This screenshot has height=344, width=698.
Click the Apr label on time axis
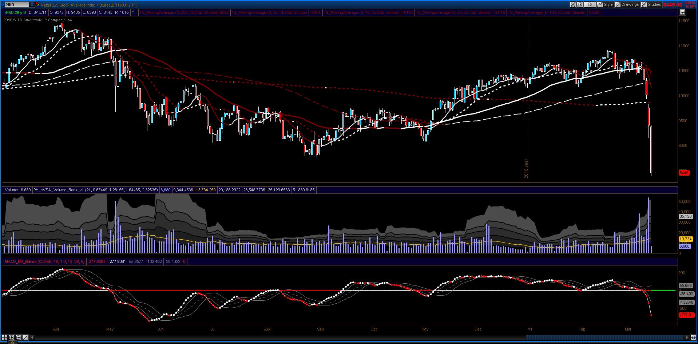(56, 329)
